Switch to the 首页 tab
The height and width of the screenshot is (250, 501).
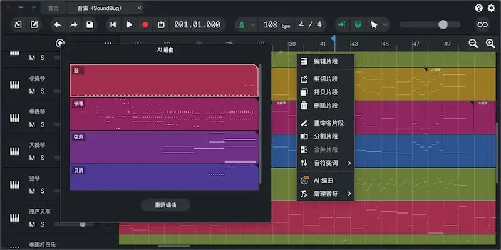tap(53, 8)
